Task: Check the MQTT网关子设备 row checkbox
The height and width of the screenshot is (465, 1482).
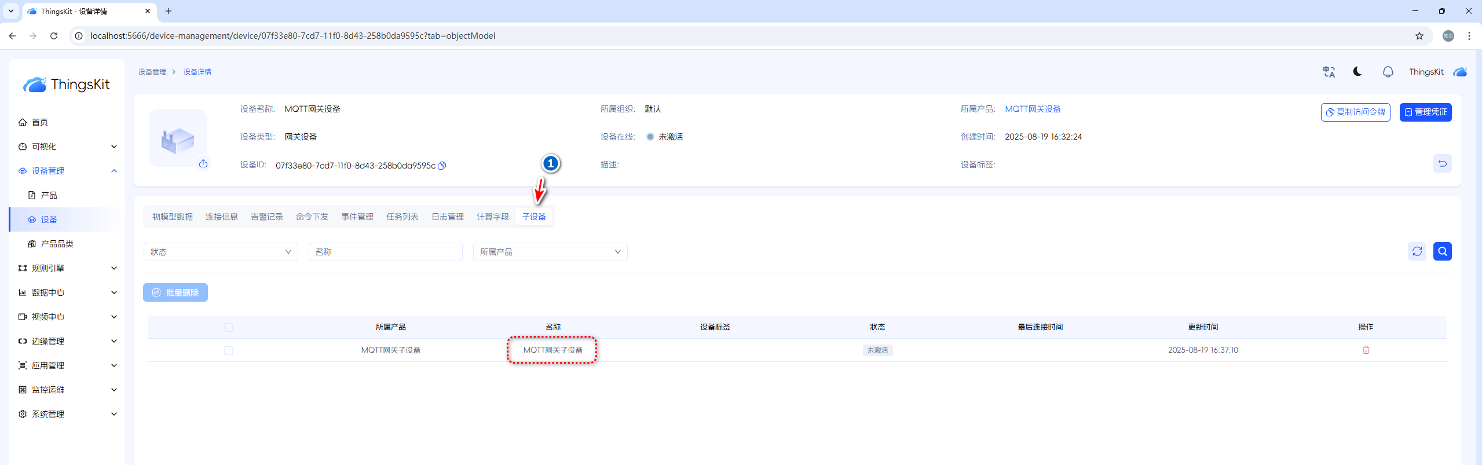Action: (x=229, y=350)
